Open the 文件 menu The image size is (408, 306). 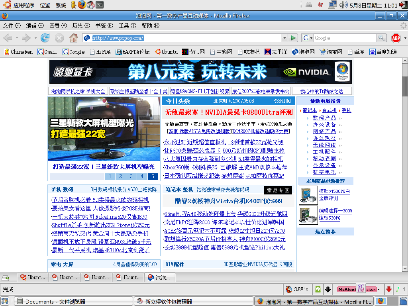pos(12,25)
